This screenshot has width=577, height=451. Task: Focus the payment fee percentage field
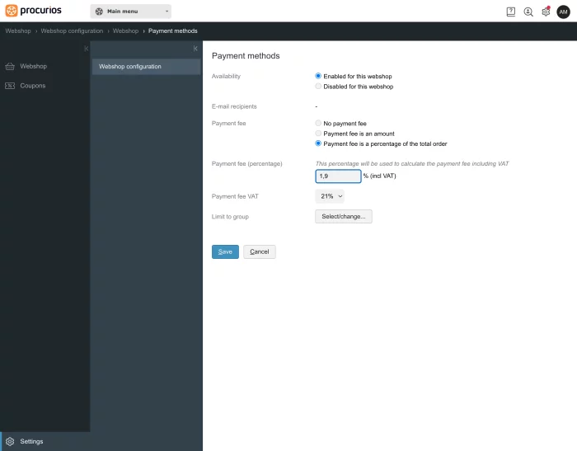click(x=338, y=176)
